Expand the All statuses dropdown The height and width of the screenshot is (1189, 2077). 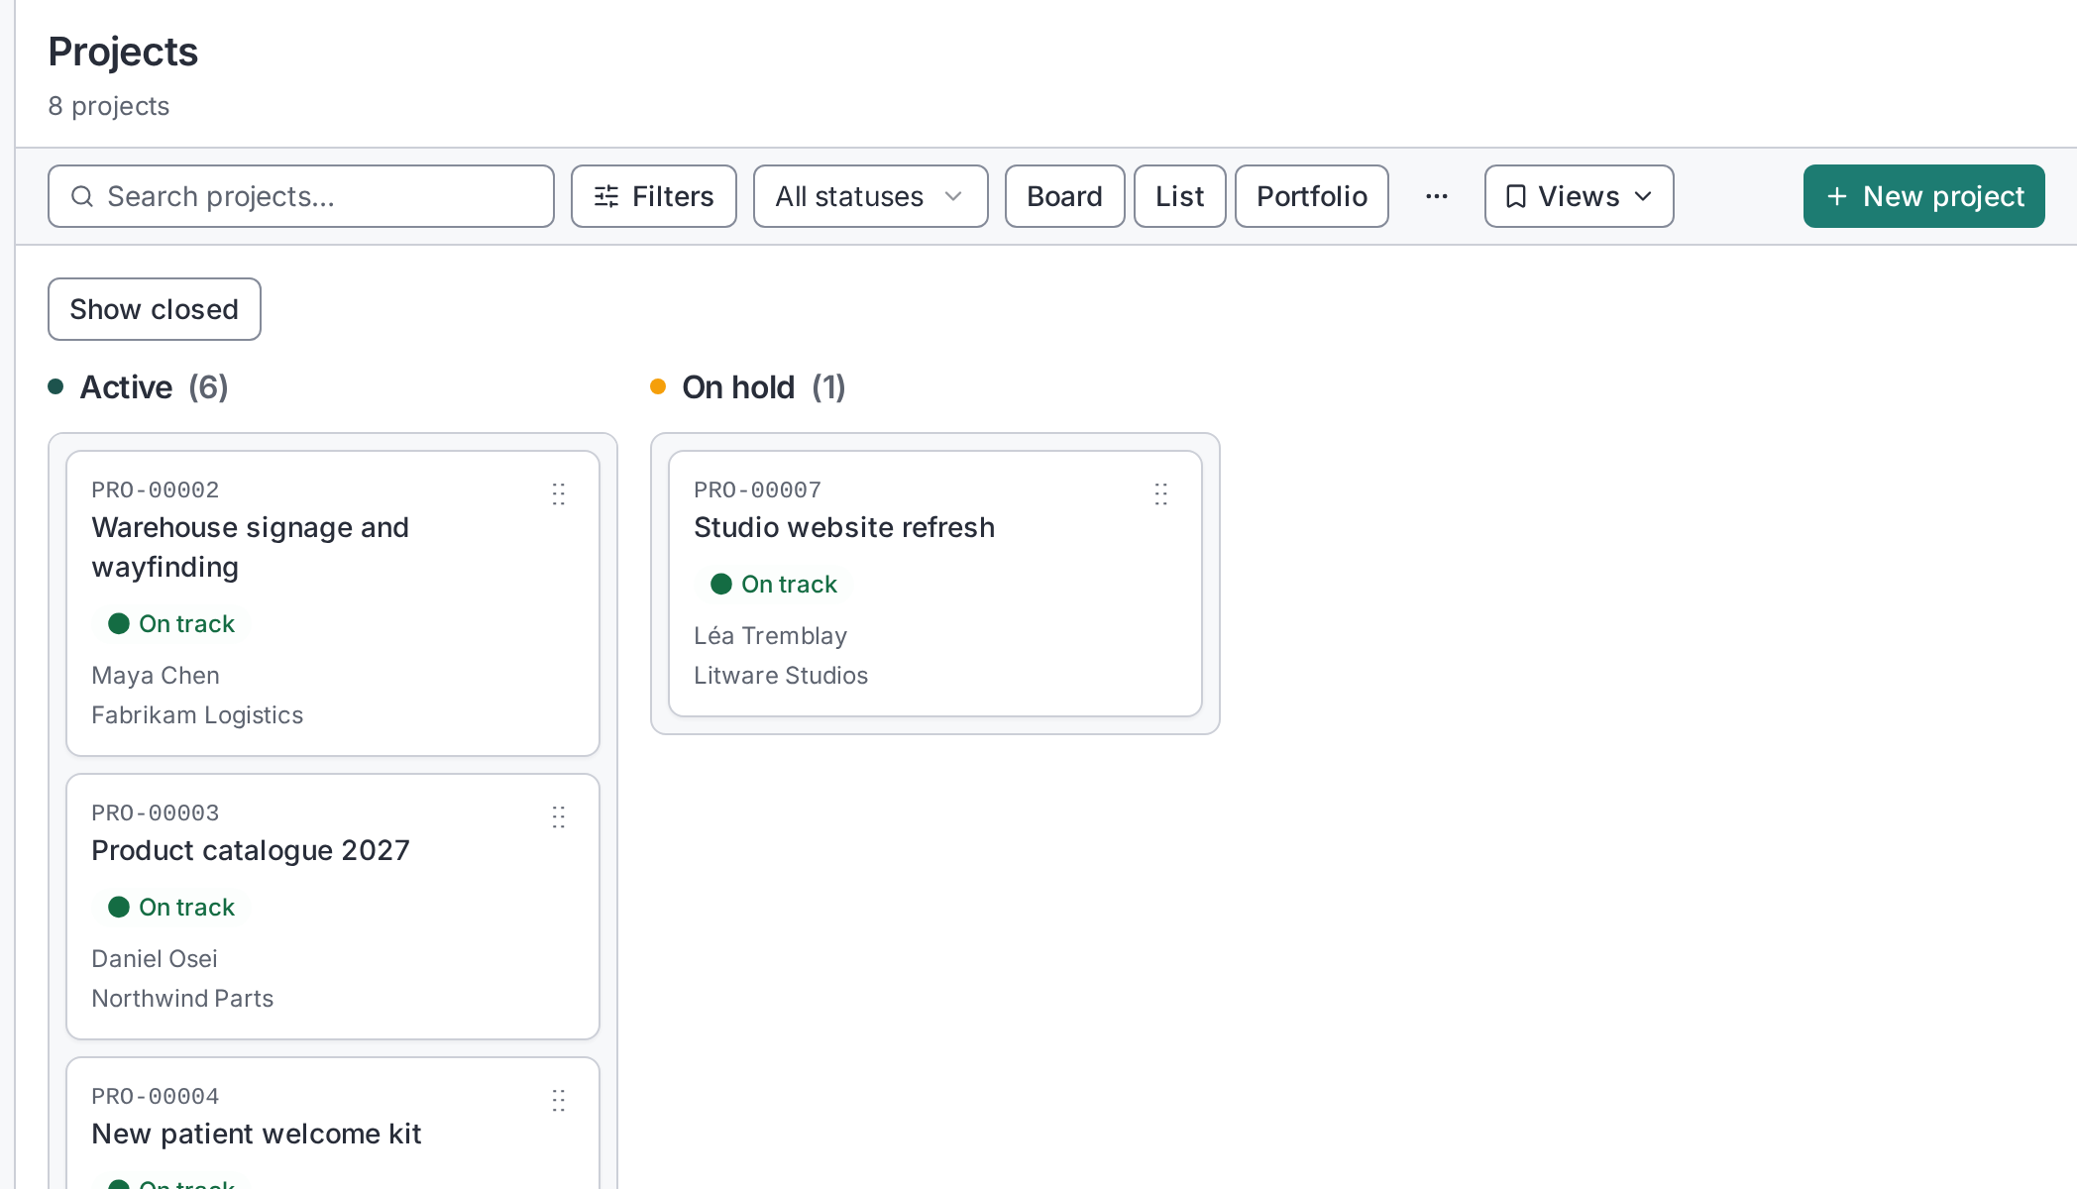(x=871, y=196)
